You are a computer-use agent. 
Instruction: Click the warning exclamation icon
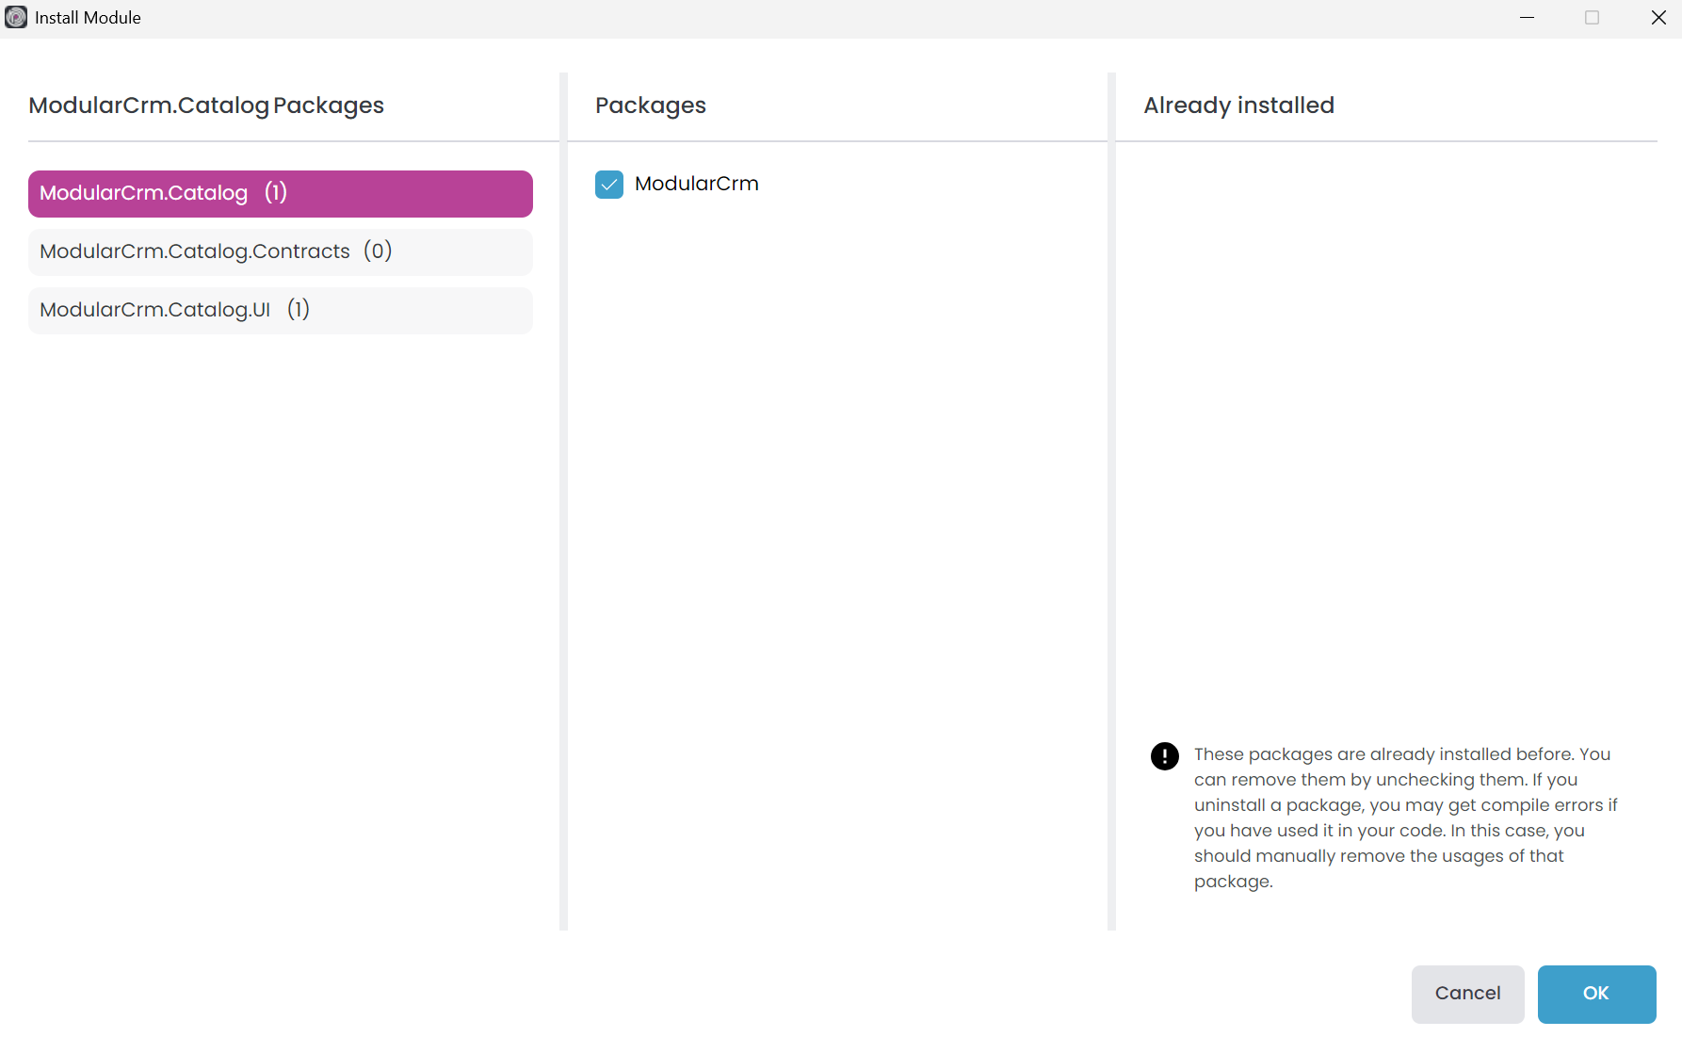[x=1164, y=755]
